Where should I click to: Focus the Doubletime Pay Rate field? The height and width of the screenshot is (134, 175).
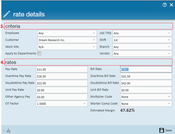tap(62, 83)
